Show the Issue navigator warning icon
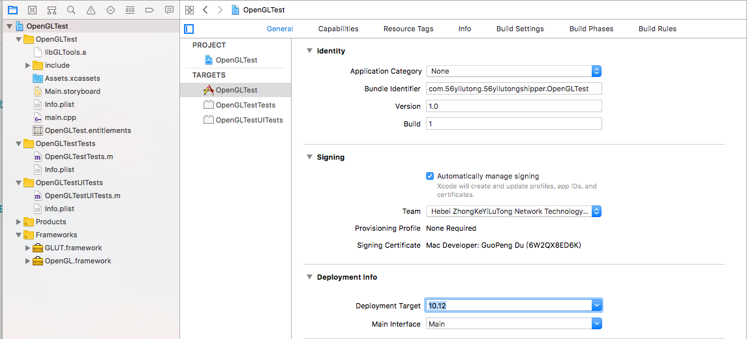Screen dimensions: 747x339 coord(91,10)
